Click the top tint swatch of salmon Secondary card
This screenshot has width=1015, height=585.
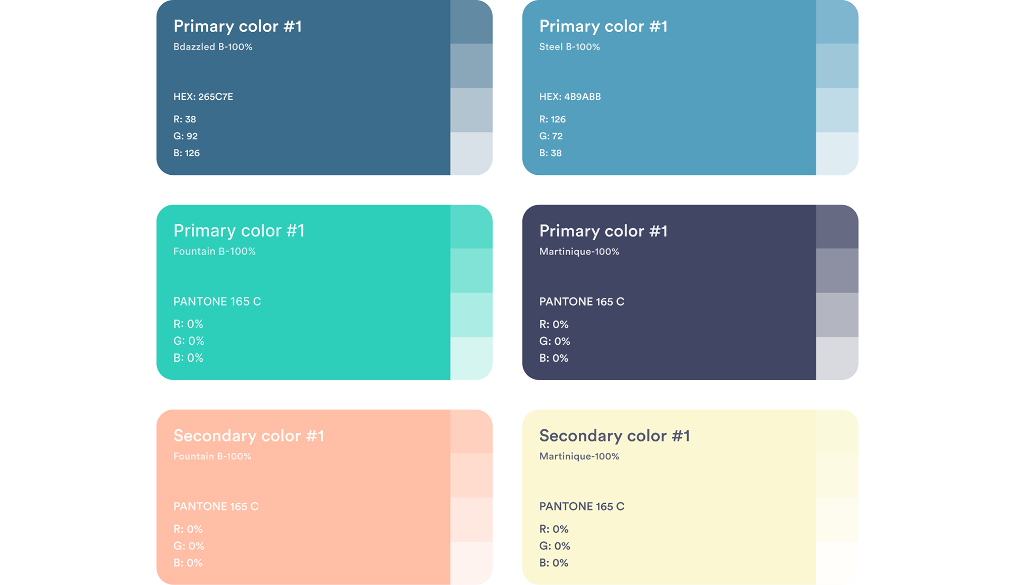click(x=471, y=431)
